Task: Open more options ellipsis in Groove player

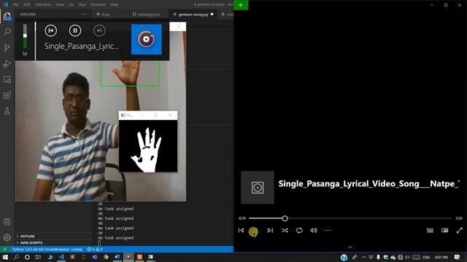Action: click(328, 230)
